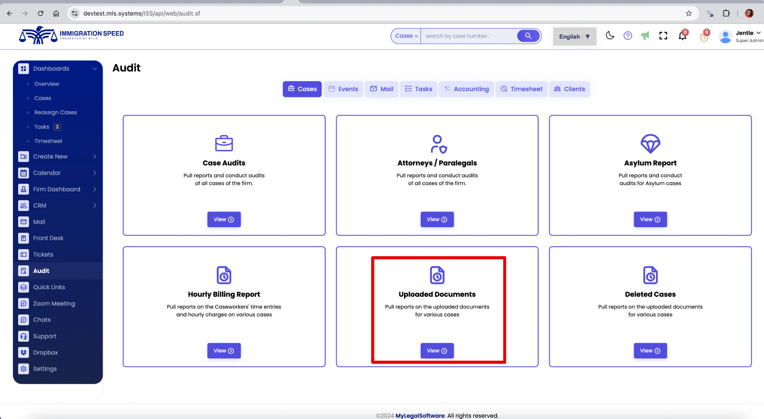The height and width of the screenshot is (419, 764).
Task: Open the Cases search type dropdown
Action: coord(406,36)
